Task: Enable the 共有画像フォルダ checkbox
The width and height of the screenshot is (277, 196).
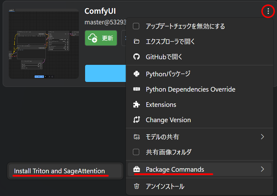Action: coord(136,152)
